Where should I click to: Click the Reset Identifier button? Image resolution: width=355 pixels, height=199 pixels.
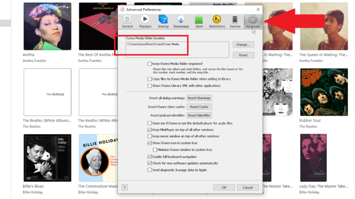click(199, 115)
